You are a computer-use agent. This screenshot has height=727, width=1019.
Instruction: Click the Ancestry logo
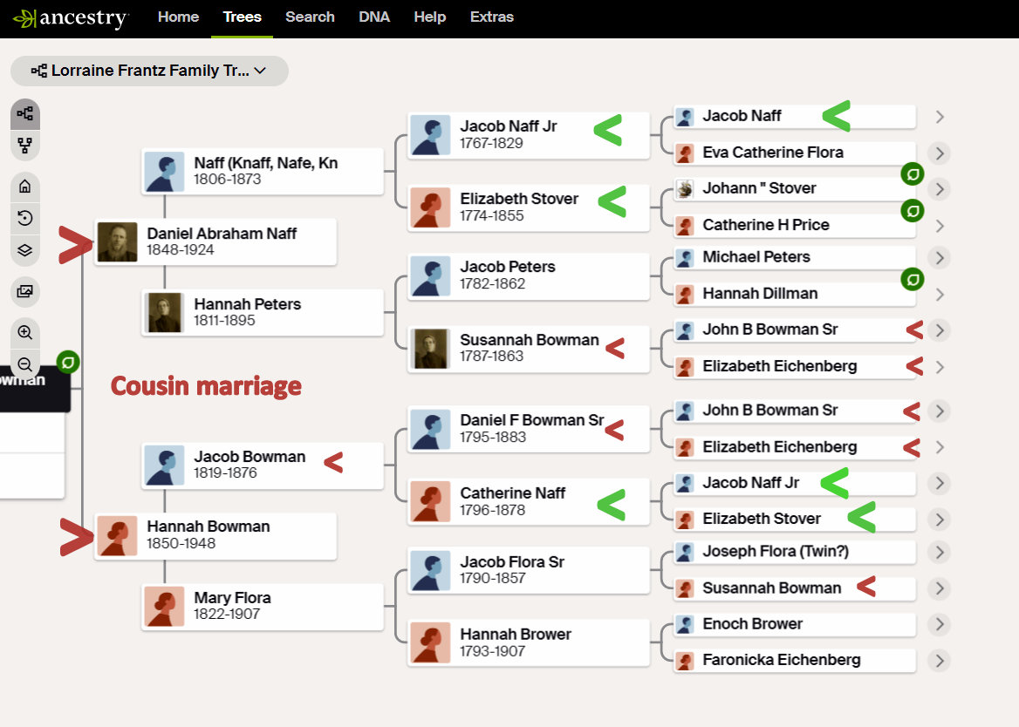tap(70, 18)
